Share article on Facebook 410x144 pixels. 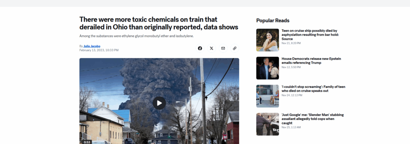click(x=200, y=48)
